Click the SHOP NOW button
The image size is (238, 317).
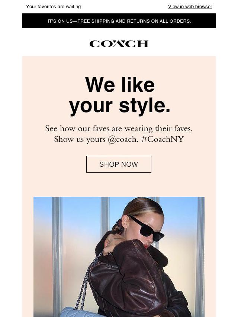119,164
